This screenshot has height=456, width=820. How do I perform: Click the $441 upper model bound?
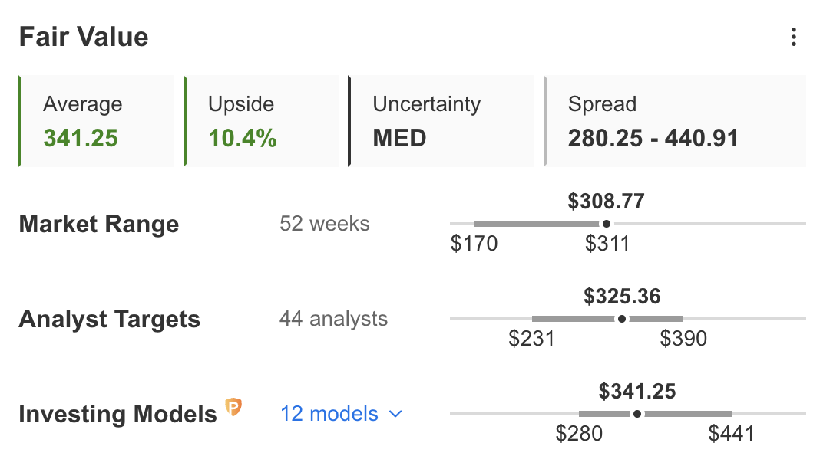click(x=732, y=435)
